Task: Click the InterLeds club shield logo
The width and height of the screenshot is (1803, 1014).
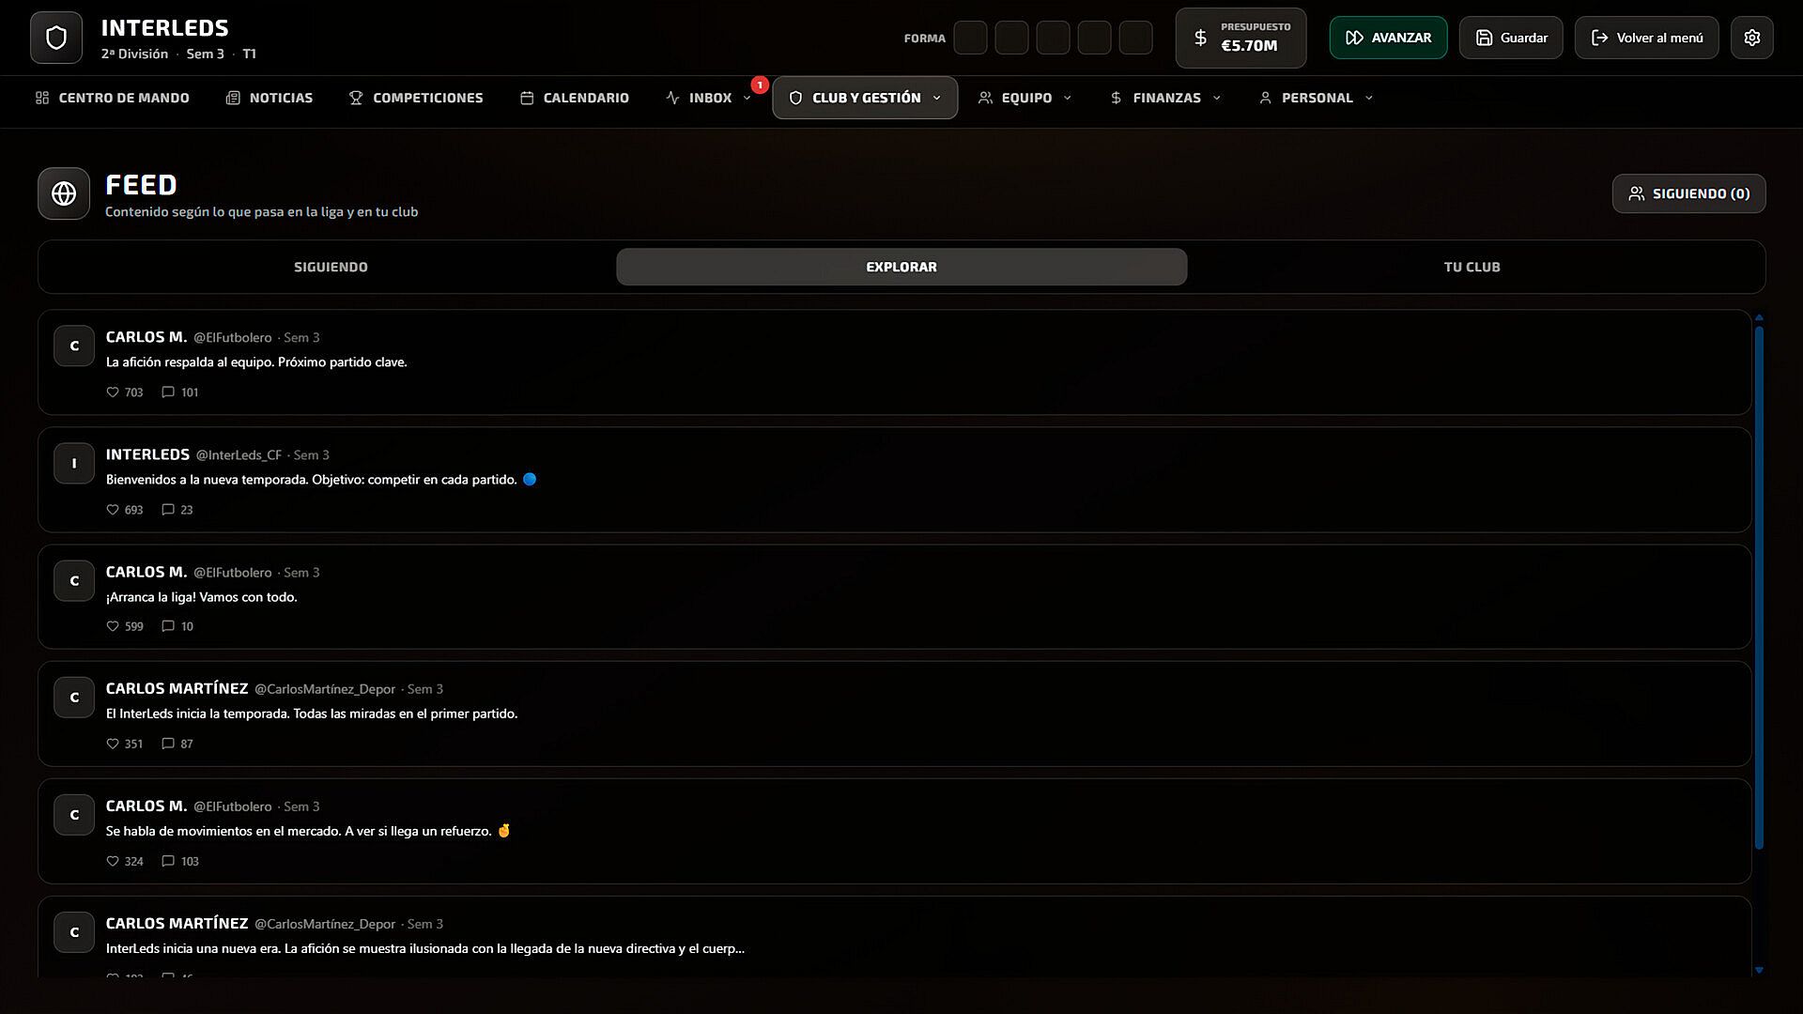Action: click(56, 38)
